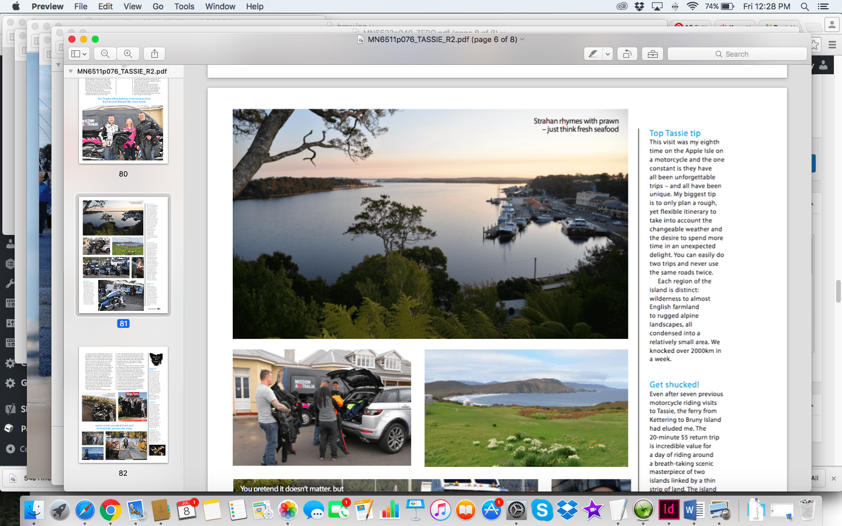The height and width of the screenshot is (526, 842).
Task: Open the View menu
Action: point(132,6)
